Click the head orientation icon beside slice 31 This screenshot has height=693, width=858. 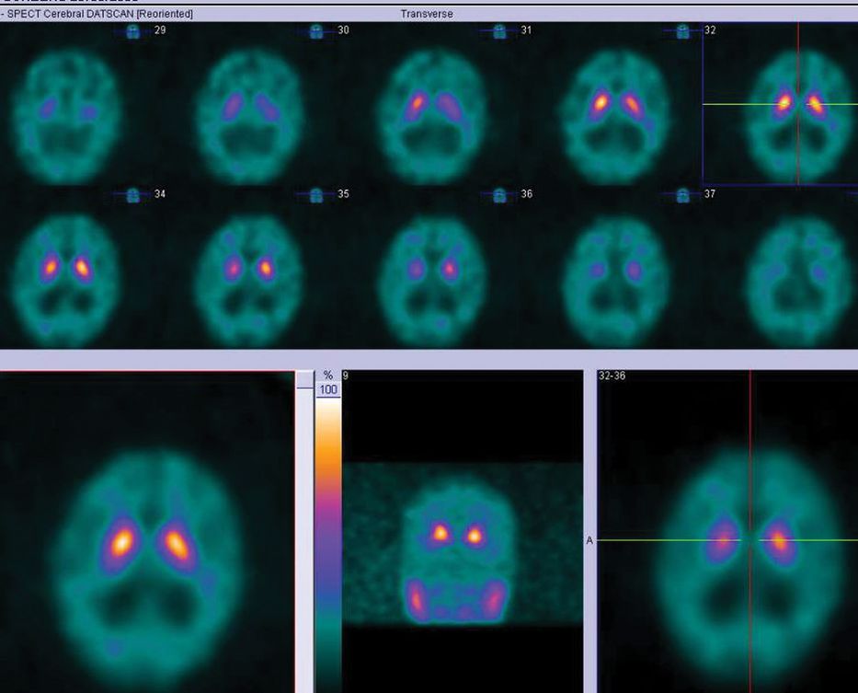click(499, 32)
